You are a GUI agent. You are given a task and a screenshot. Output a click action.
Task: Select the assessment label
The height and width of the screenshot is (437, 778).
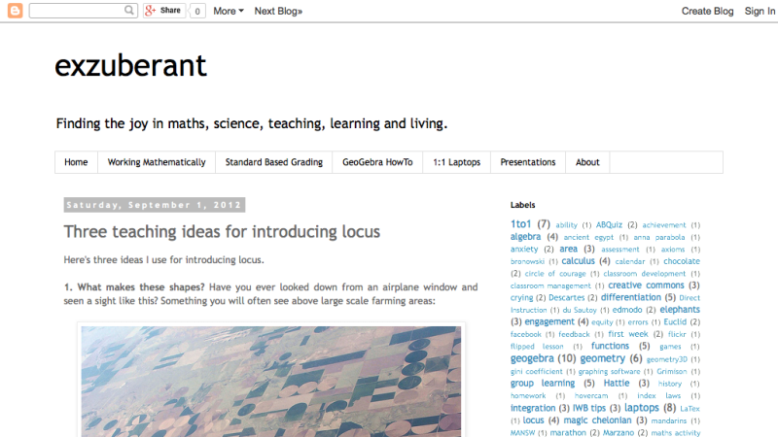click(620, 250)
